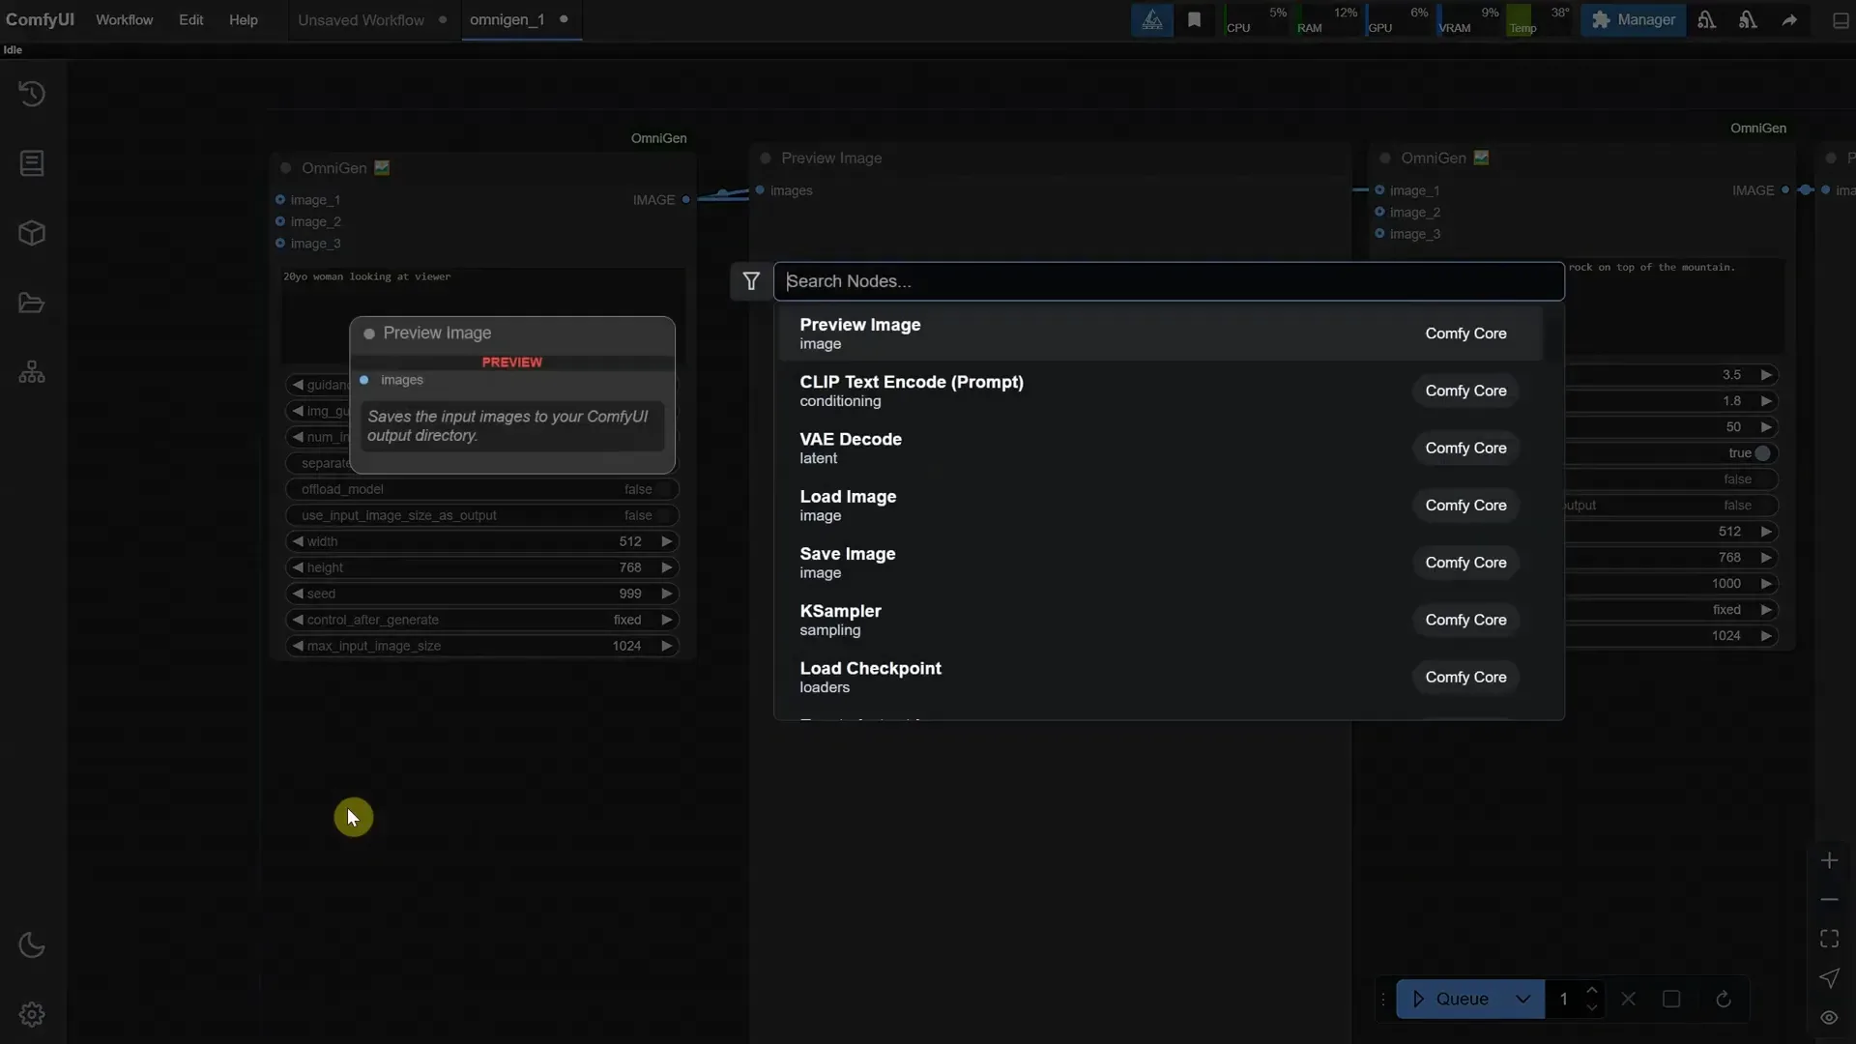Open the model library cube icon
The height and width of the screenshot is (1044, 1856).
32,233
